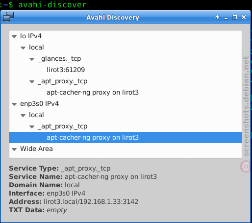The image size is (252, 223).
Task: Collapse the enp3s0 IPv4 interface node
Action: (14, 104)
